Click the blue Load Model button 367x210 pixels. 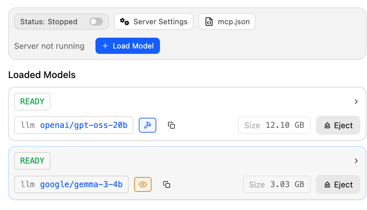(x=127, y=46)
